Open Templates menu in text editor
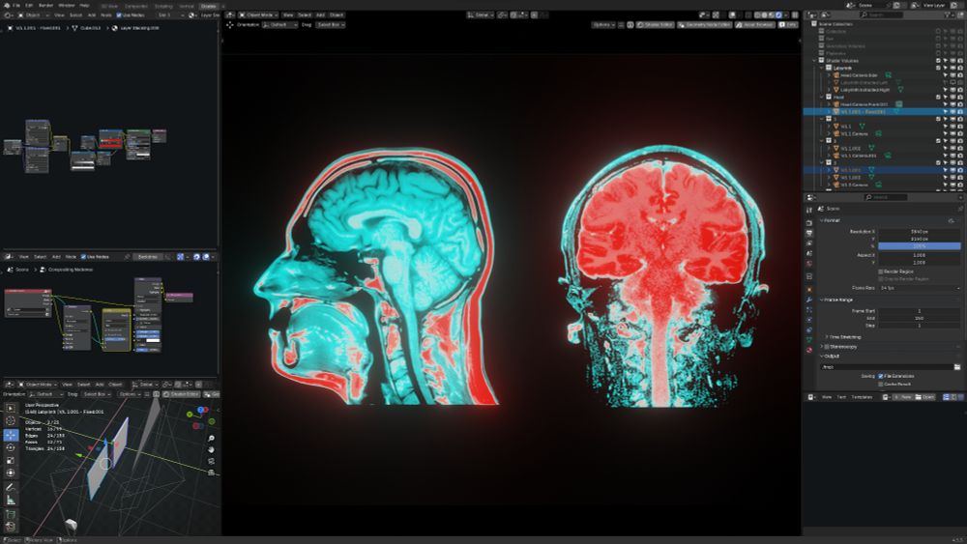 coord(862,397)
